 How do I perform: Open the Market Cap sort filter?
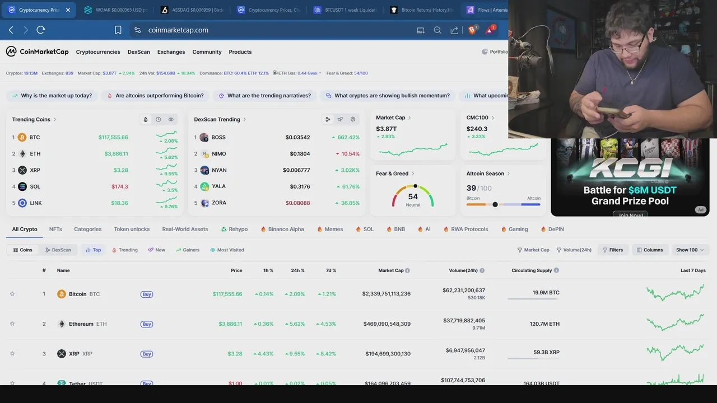(533, 250)
